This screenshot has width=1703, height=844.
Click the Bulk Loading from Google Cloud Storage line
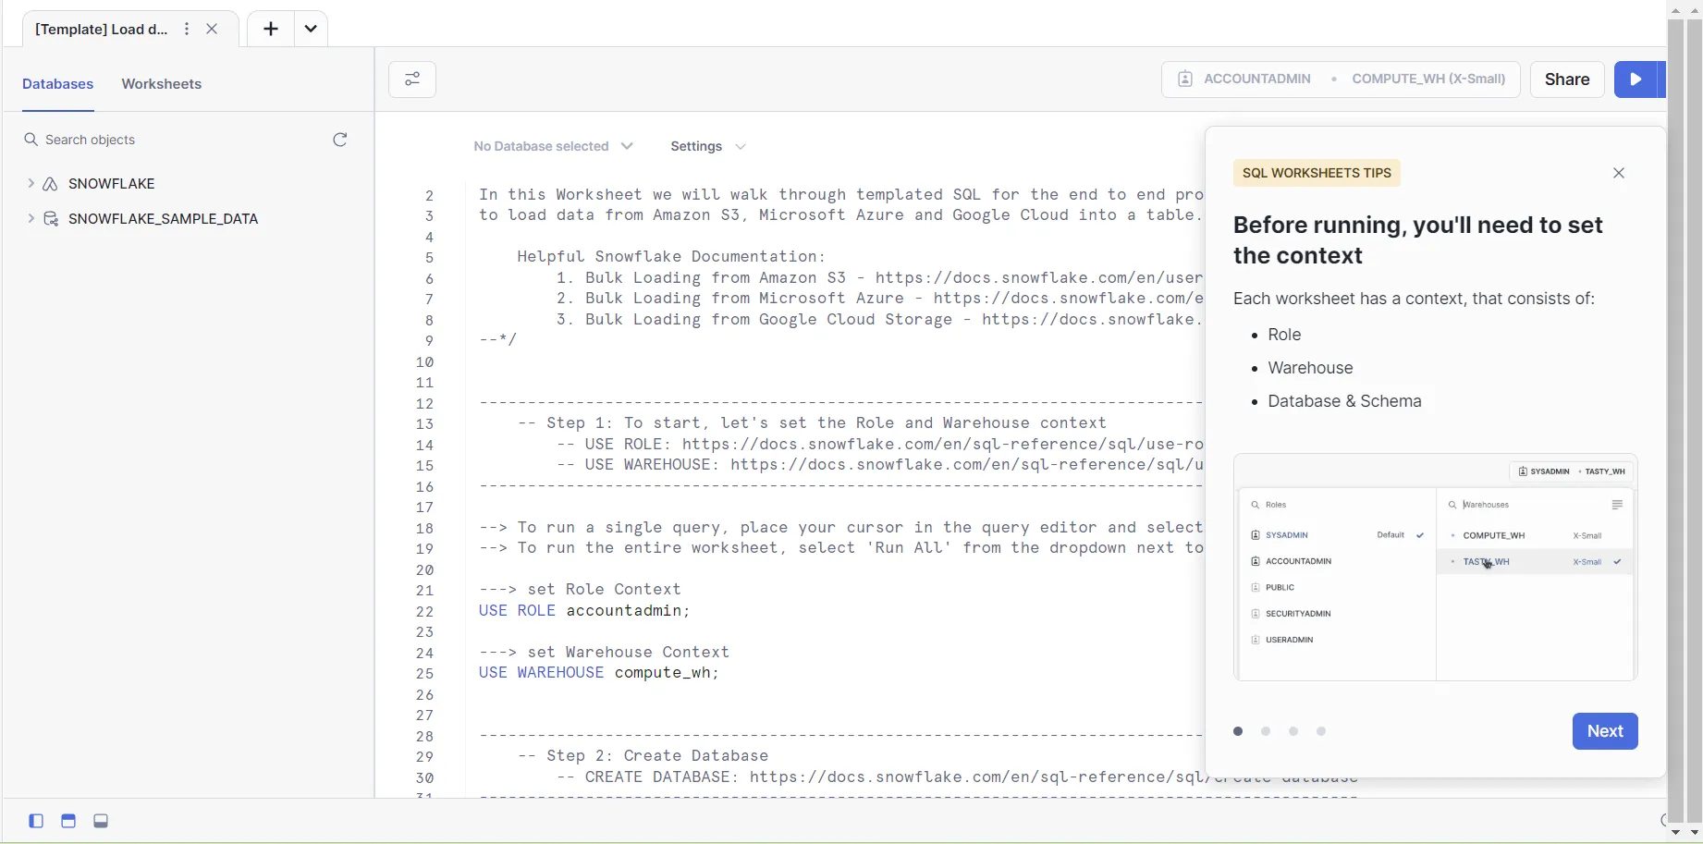pos(878,320)
